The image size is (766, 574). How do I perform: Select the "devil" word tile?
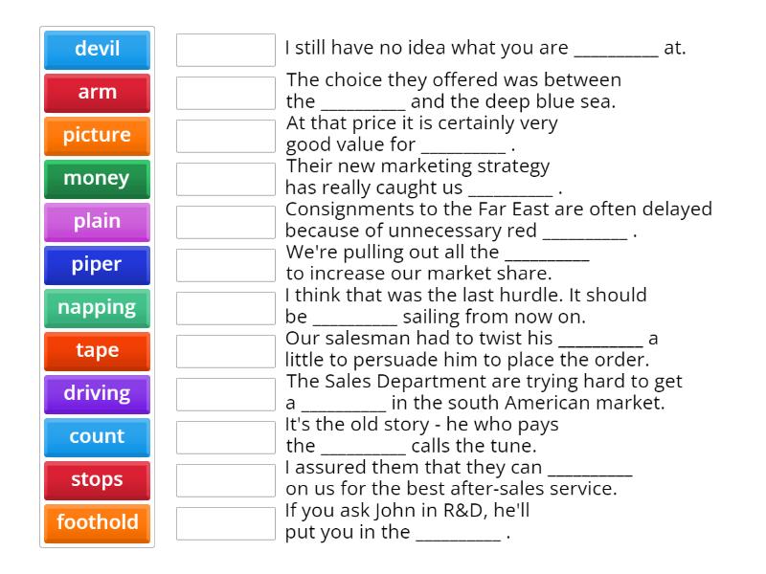click(x=96, y=50)
